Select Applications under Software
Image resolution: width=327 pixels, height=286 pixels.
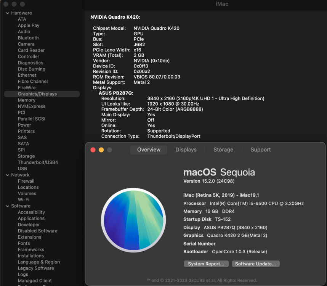pyautogui.click(x=31, y=219)
